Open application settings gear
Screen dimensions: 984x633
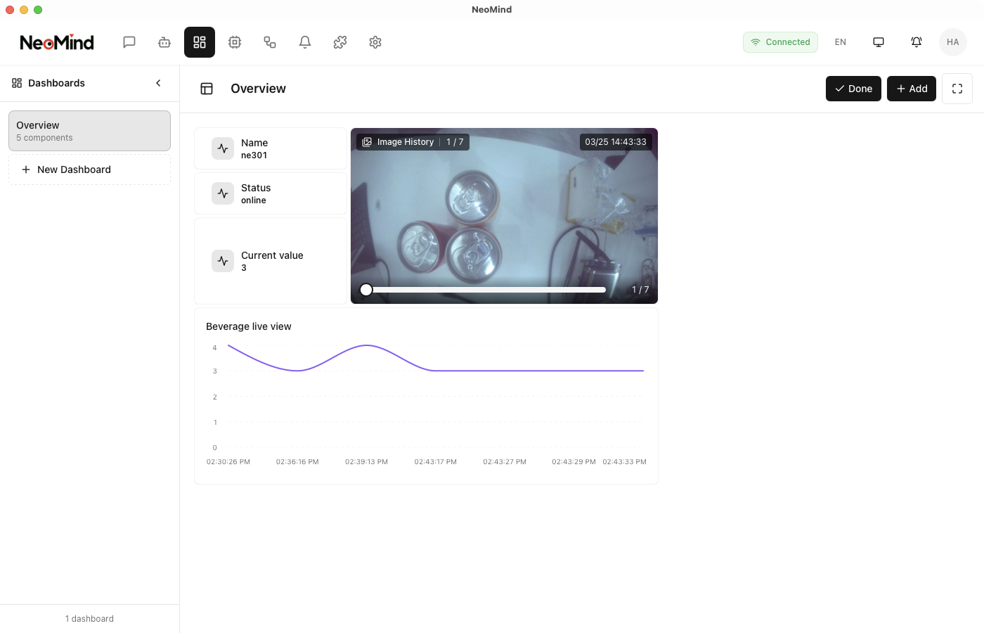tap(375, 42)
